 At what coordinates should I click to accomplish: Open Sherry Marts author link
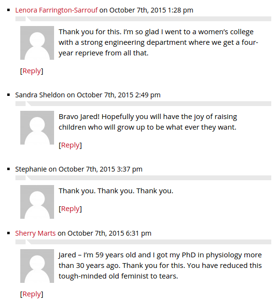35,233
